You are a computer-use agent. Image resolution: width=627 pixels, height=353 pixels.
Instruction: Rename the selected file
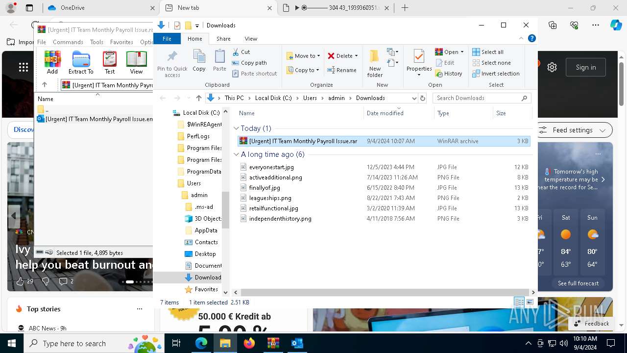(342, 70)
